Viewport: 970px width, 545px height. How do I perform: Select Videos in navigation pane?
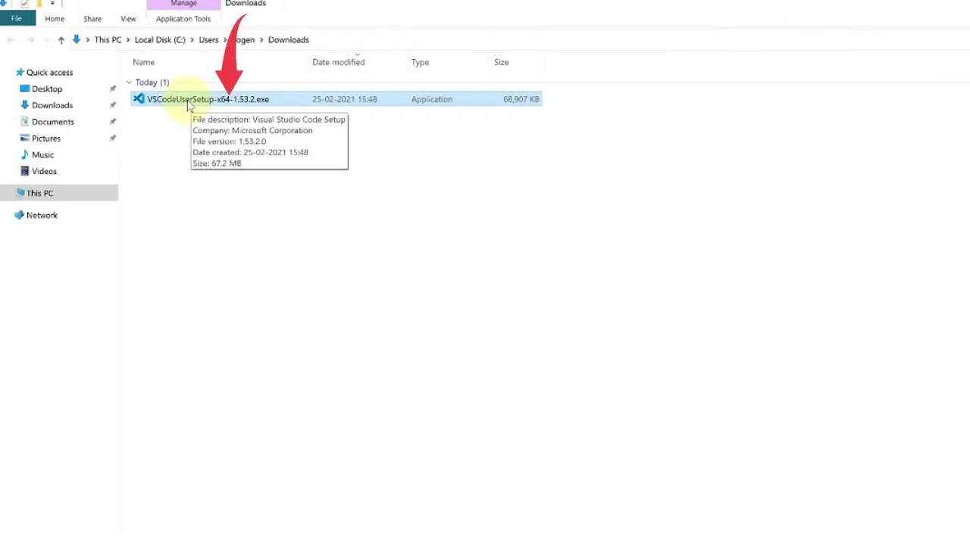click(44, 172)
